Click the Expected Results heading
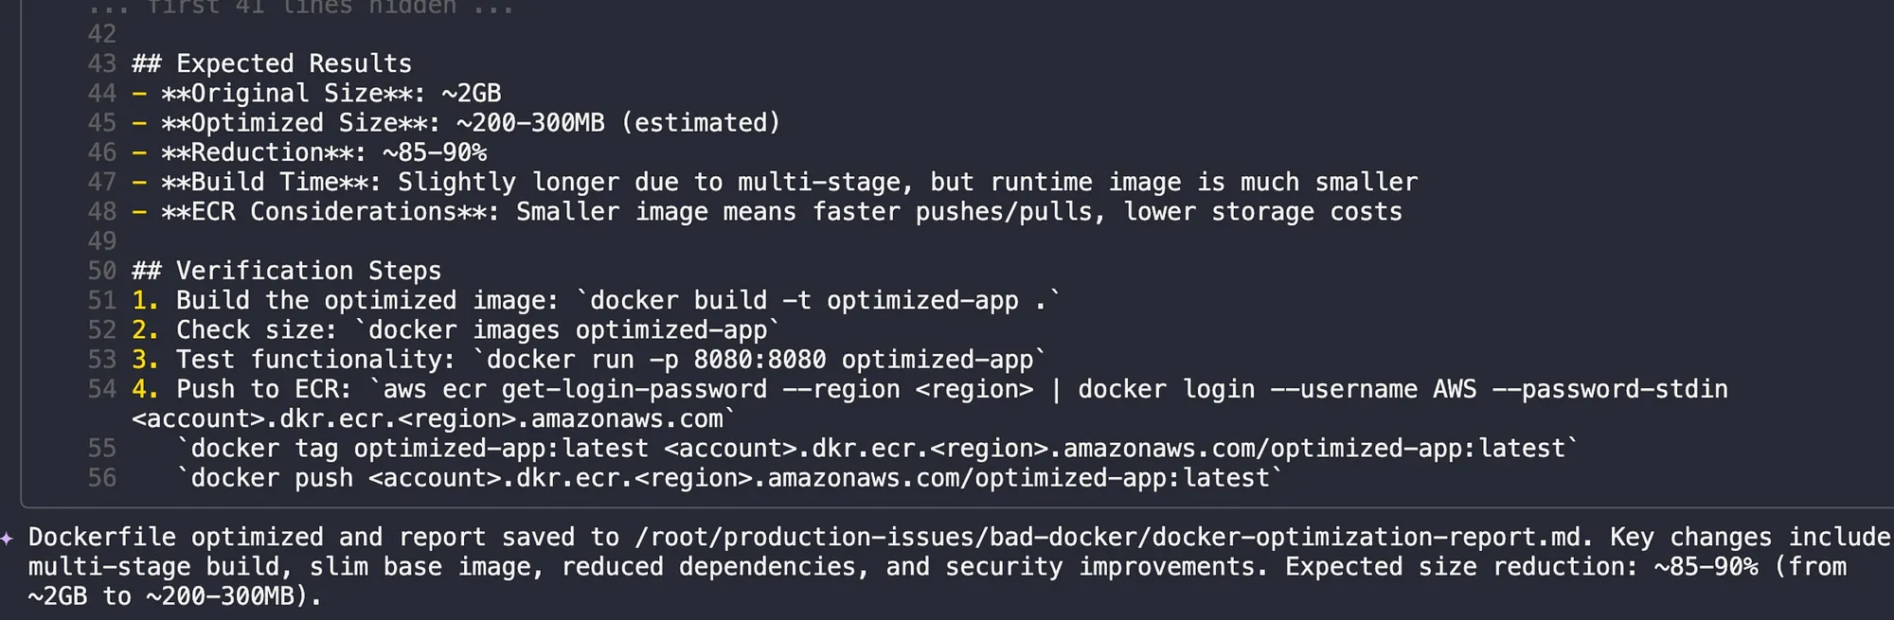This screenshot has height=620, width=1894. tap(272, 63)
